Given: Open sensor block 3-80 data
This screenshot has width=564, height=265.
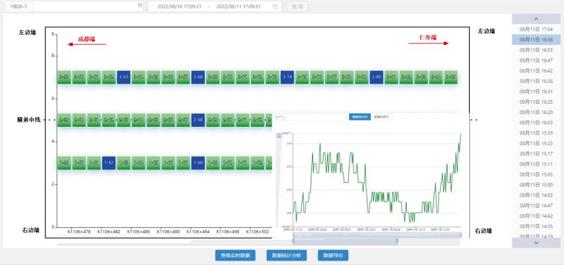Looking at the screenshot, I should 377,77.
